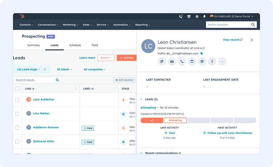Click the Search leads input field
The width and height of the screenshot is (273, 167).
click(35, 80)
